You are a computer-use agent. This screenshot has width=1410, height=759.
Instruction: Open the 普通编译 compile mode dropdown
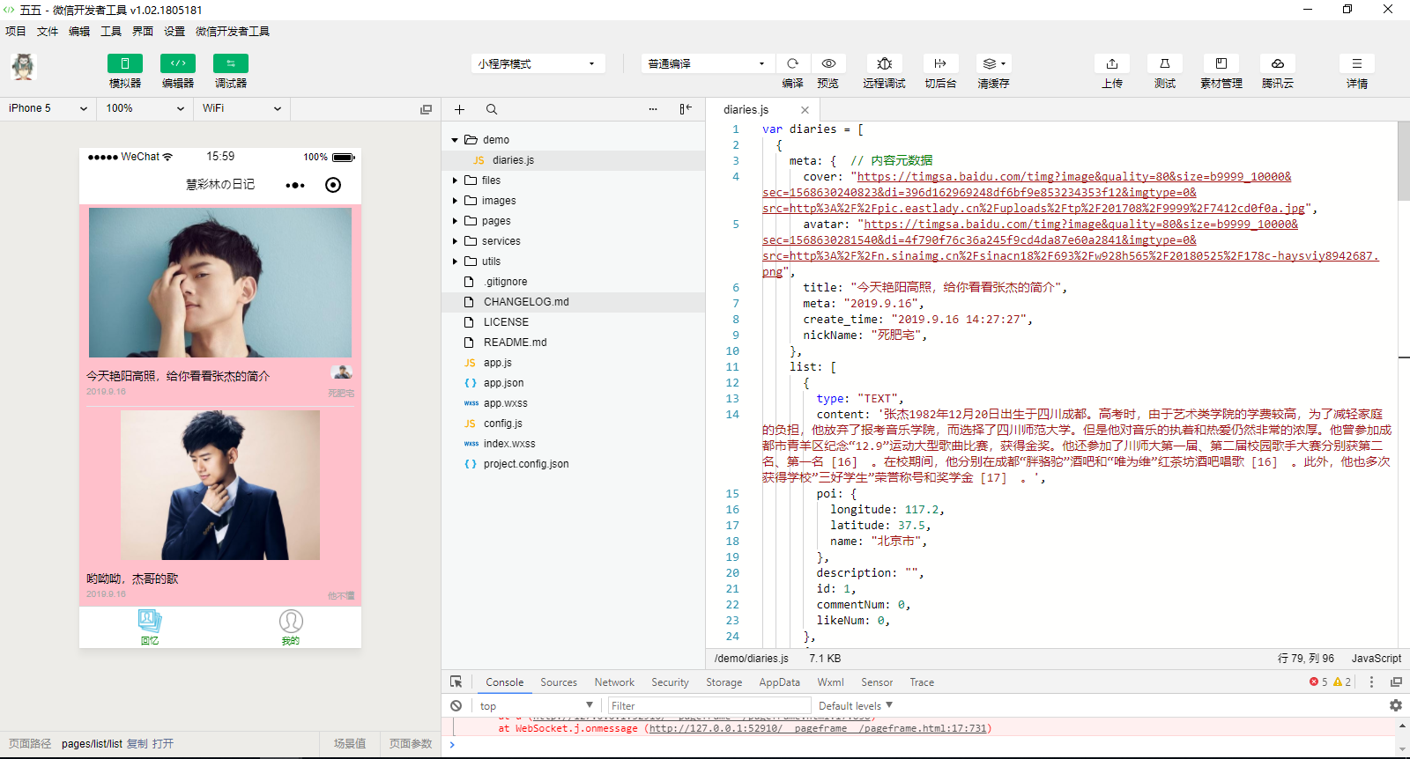coord(708,63)
